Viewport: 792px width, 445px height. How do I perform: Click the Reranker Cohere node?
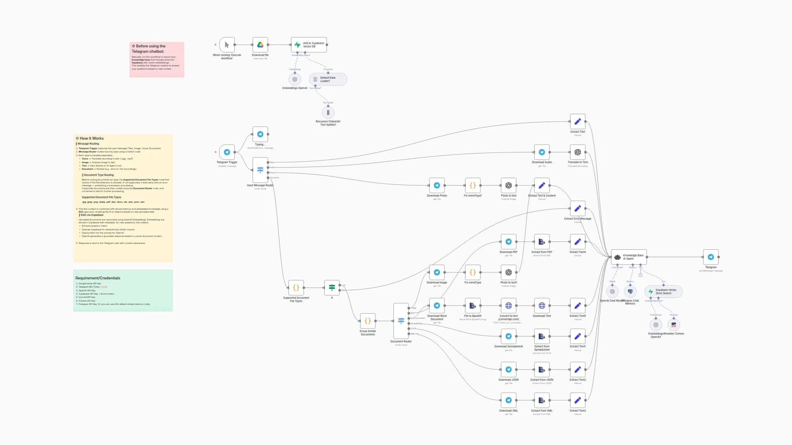tap(674, 325)
